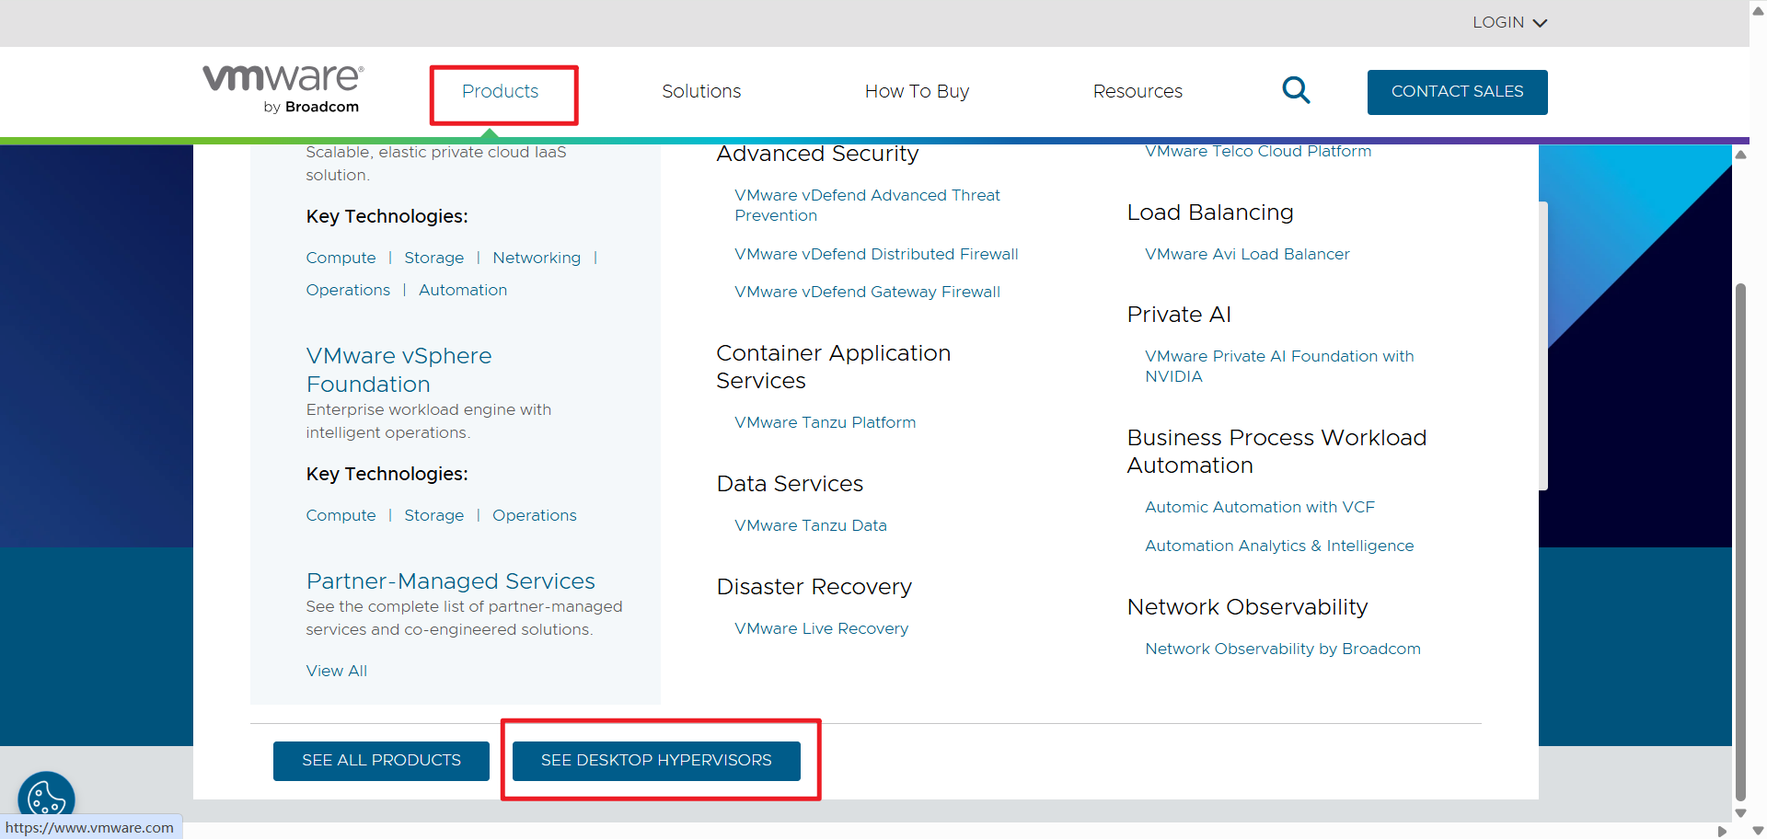
Task: Open Partner-Managed Services link
Action: (x=450, y=581)
